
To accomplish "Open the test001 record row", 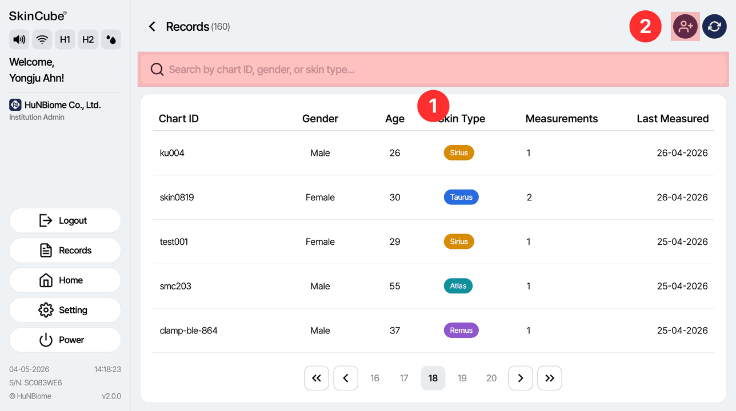I will click(433, 241).
